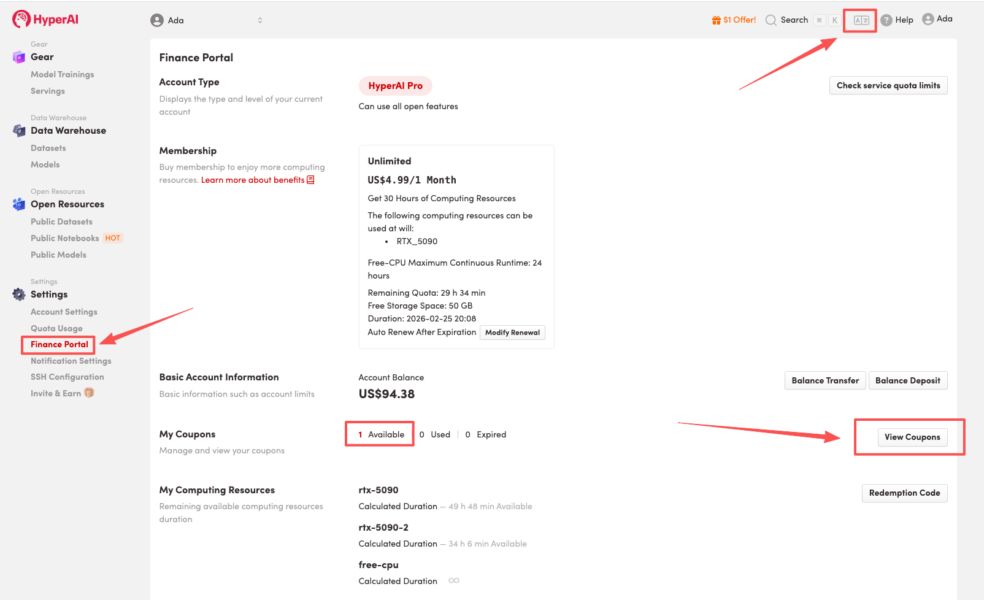Click the Balance Deposit button
The image size is (984, 600).
coord(907,380)
